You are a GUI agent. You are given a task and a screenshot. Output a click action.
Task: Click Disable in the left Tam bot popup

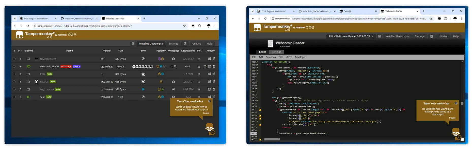206,113
